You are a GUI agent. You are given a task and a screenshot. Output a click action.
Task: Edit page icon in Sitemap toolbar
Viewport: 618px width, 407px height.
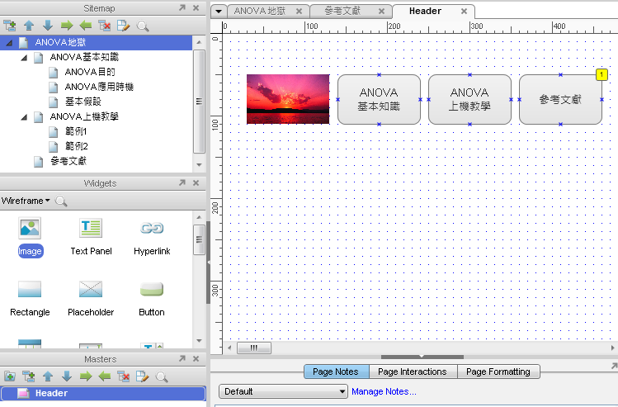pyautogui.click(x=124, y=26)
